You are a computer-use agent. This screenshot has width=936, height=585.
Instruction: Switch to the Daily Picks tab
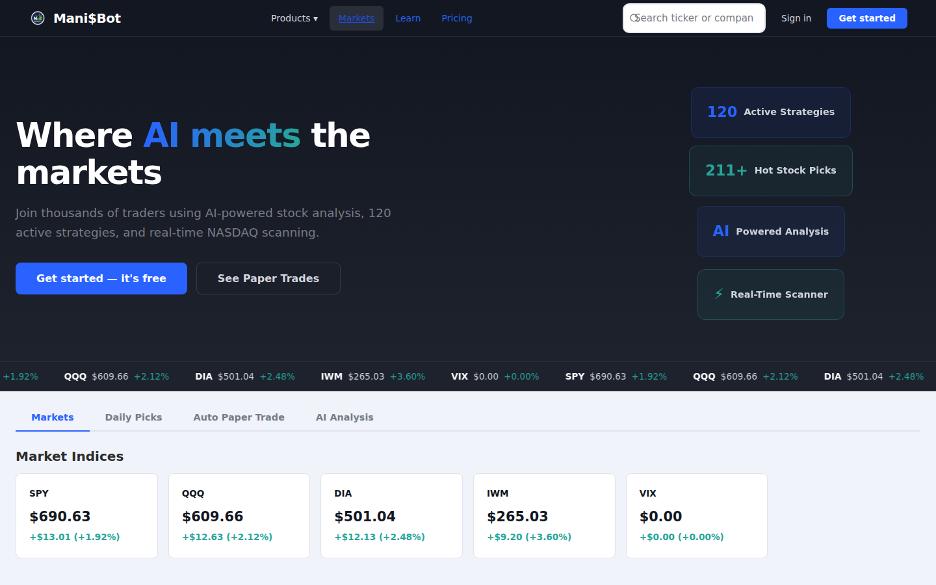click(x=133, y=417)
